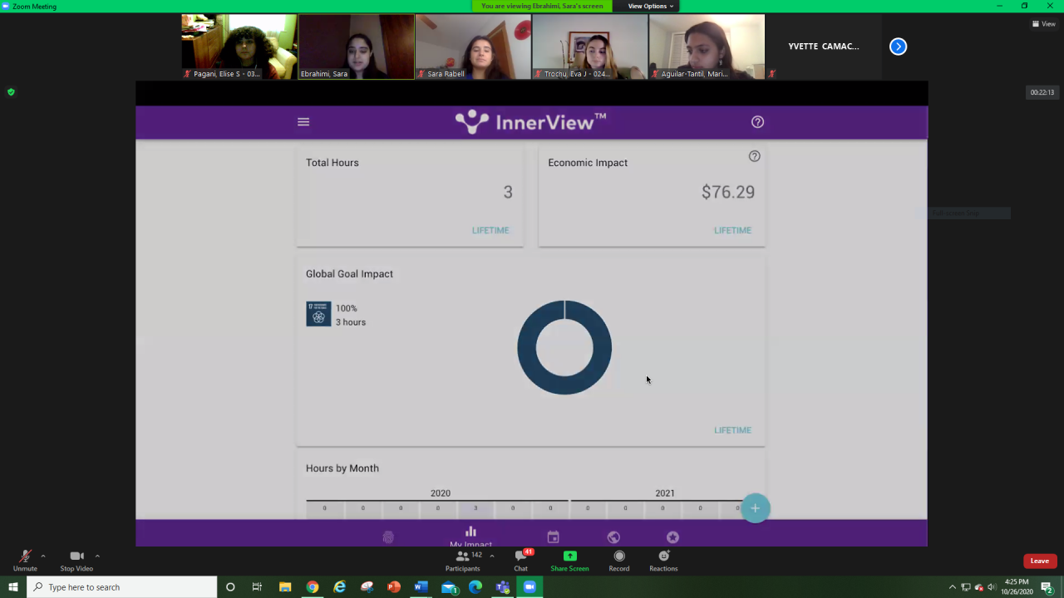Leave the Zoom meeting
Viewport: 1064px width, 598px height.
tap(1040, 561)
